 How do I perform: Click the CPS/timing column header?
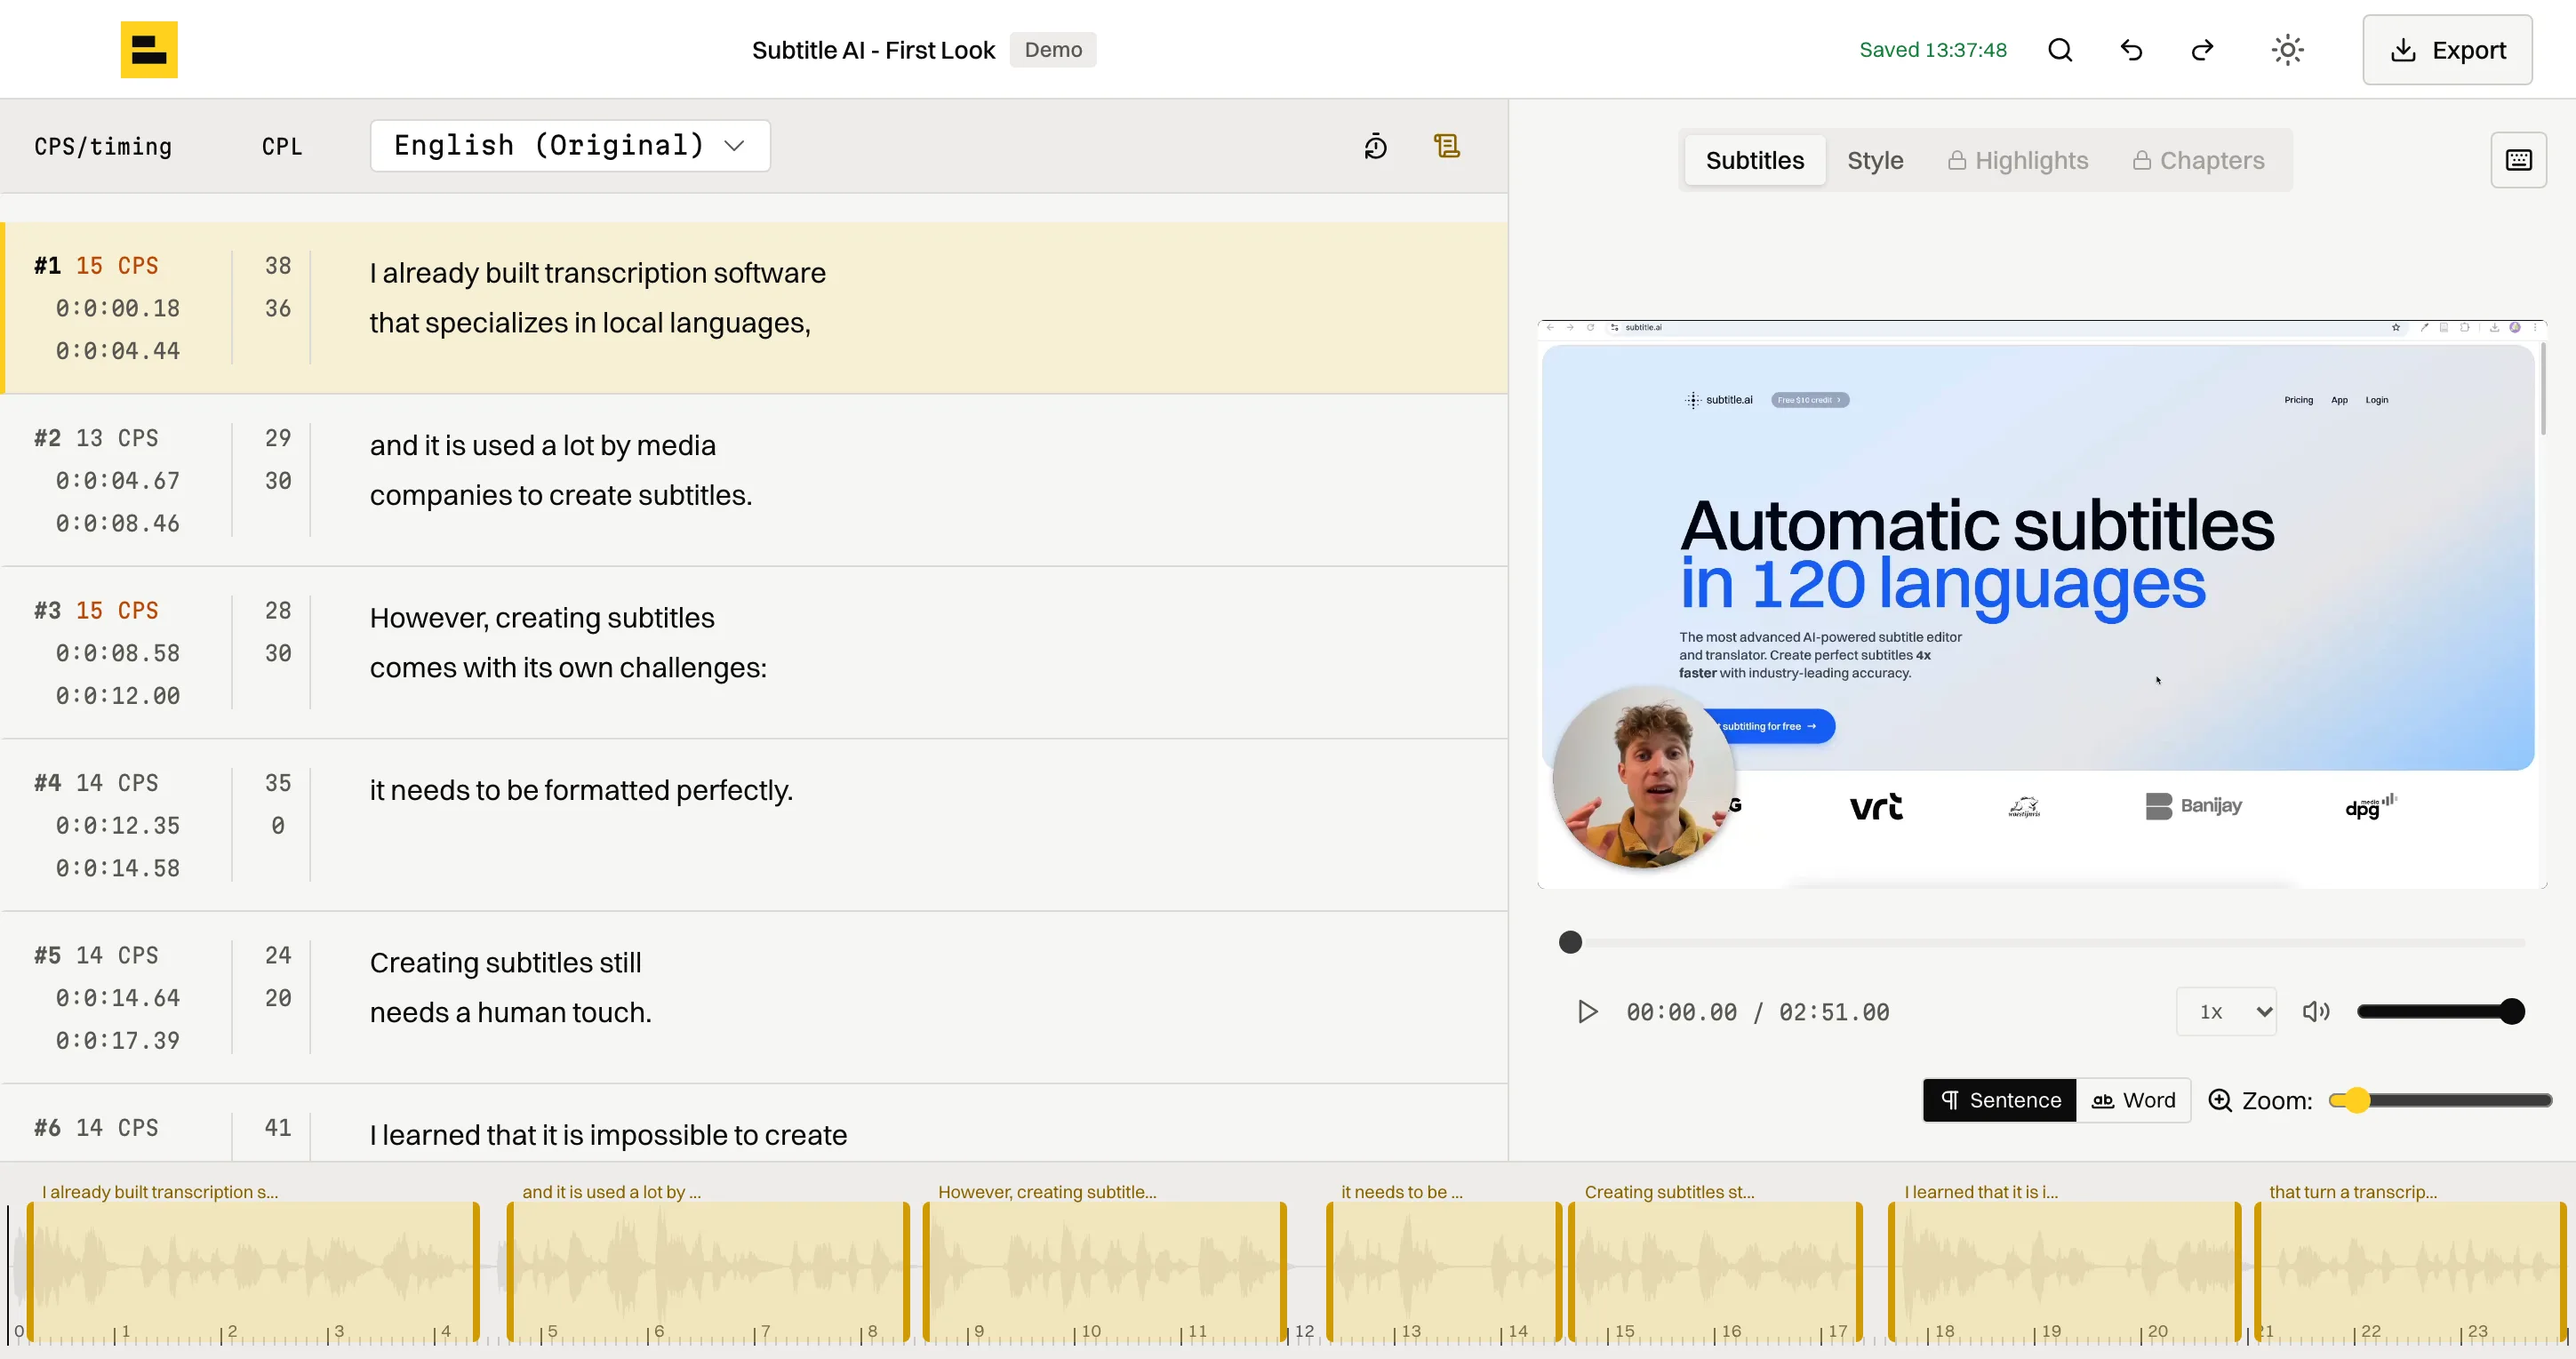click(x=103, y=147)
